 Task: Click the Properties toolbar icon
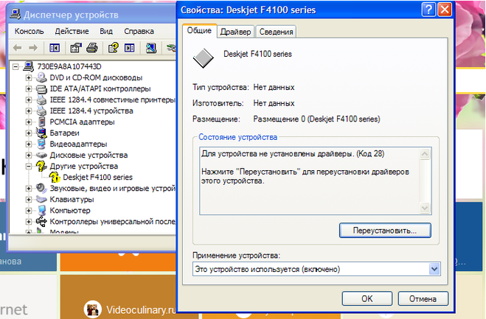point(76,48)
